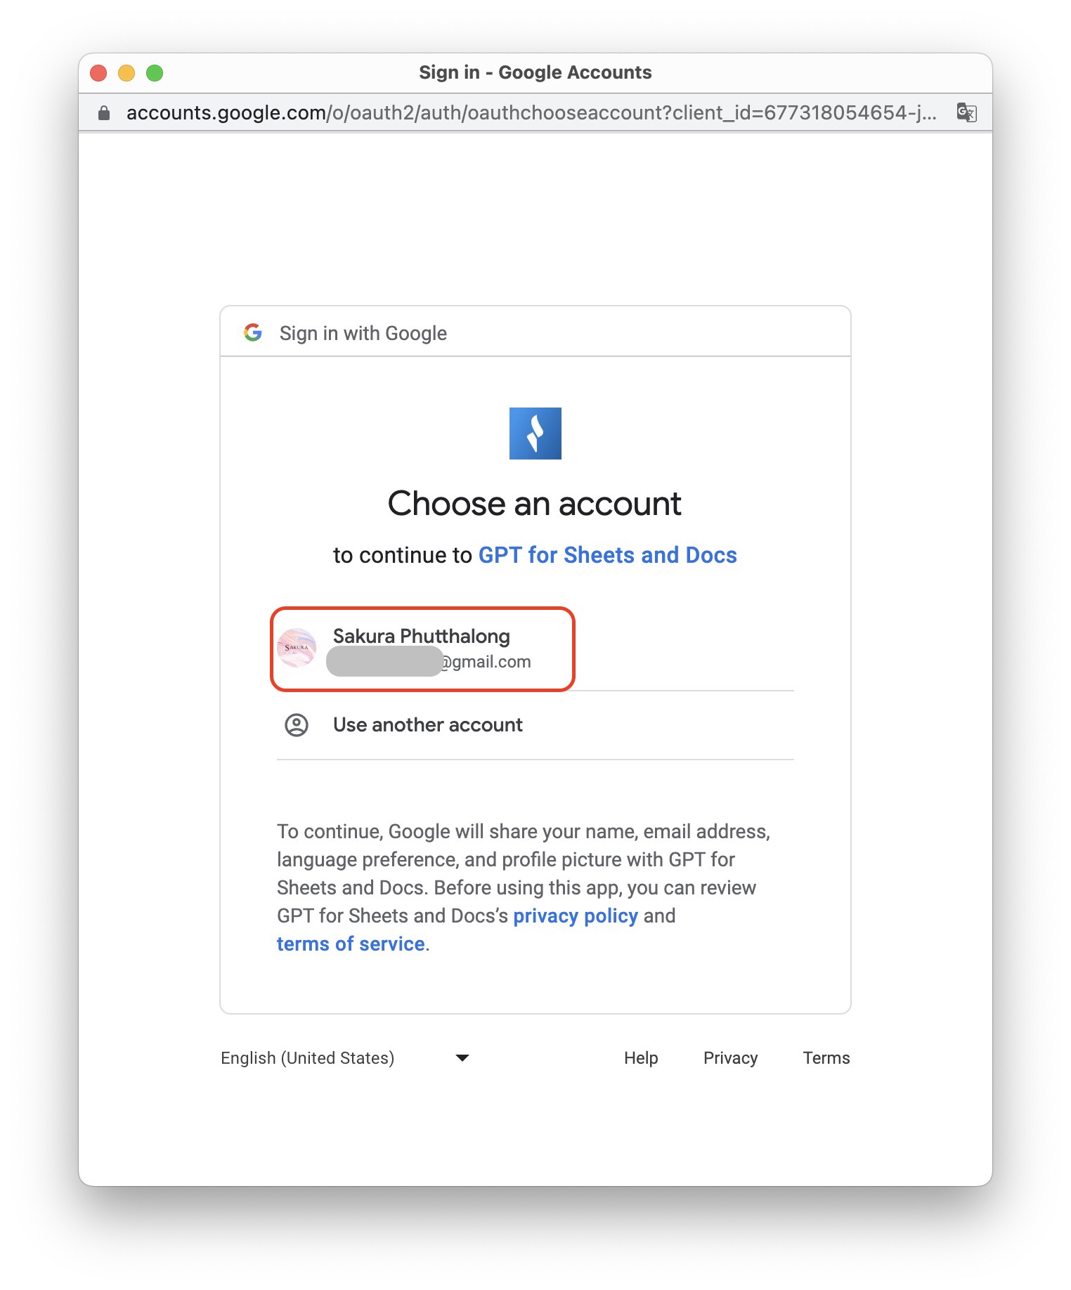
Task: Click the Sakura profile avatar picture
Action: pyautogui.click(x=297, y=647)
